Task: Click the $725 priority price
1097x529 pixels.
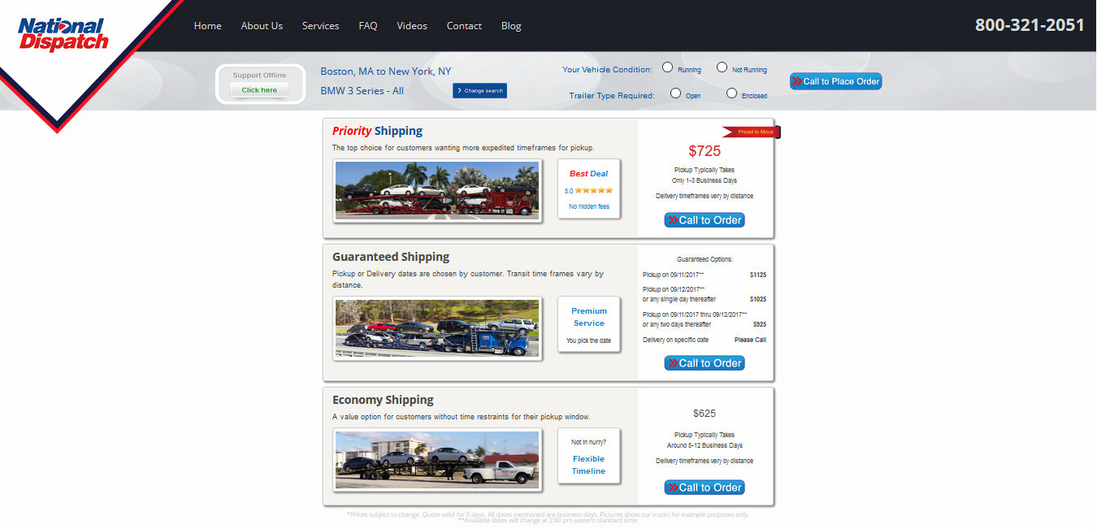Action: 705,151
